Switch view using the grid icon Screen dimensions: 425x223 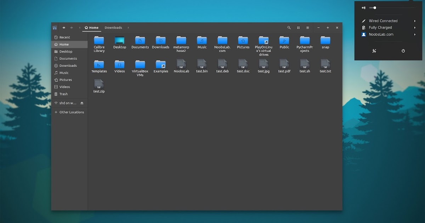pos(298,28)
